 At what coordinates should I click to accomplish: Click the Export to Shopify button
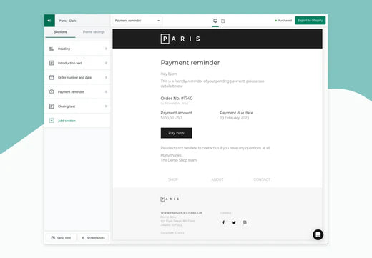click(x=310, y=21)
